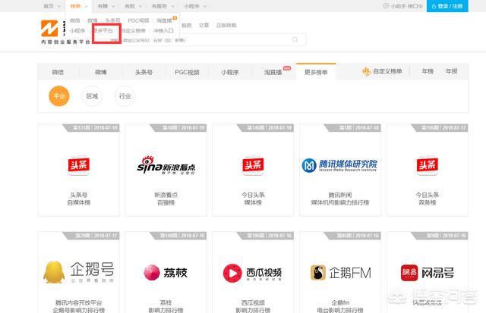Screen dimensions: 486x313
Task: Click the 荔枝 logo
Action: click(x=166, y=273)
